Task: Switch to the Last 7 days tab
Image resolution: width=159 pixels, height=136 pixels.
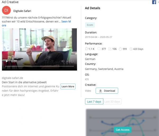Action: pos(94,102)
